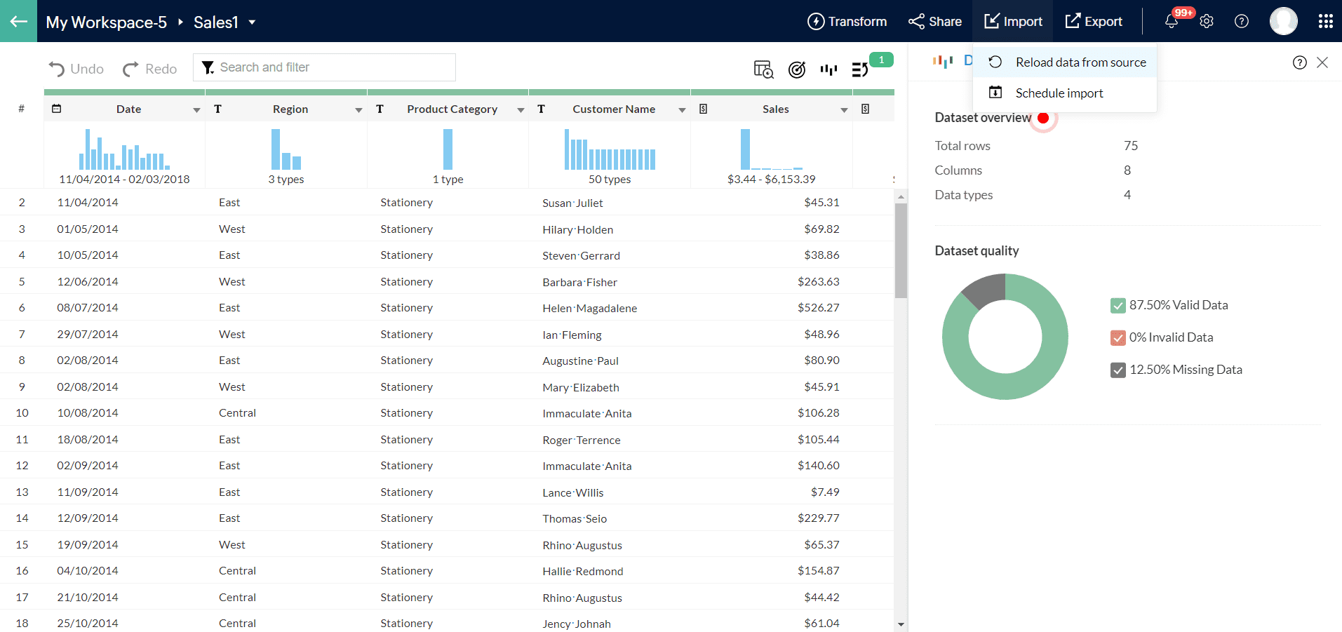Toggle the Invalid Data checkbox

coord(1118,338)
